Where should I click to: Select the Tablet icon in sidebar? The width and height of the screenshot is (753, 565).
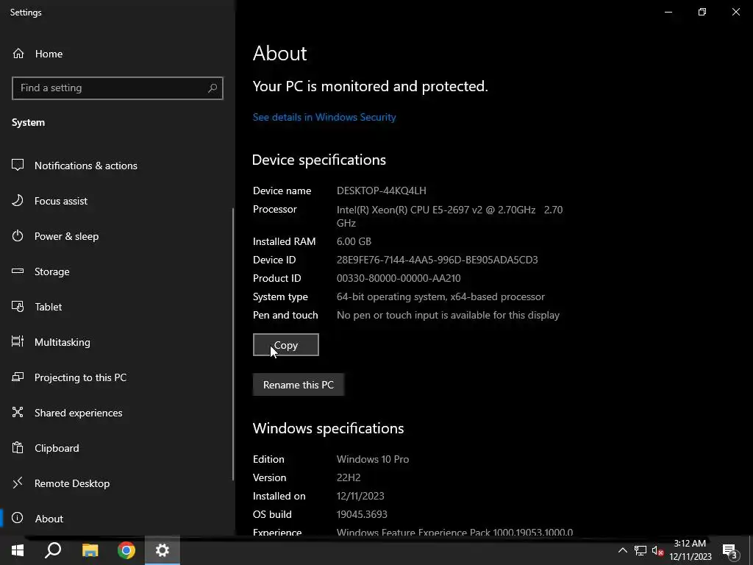click(18, 307)
